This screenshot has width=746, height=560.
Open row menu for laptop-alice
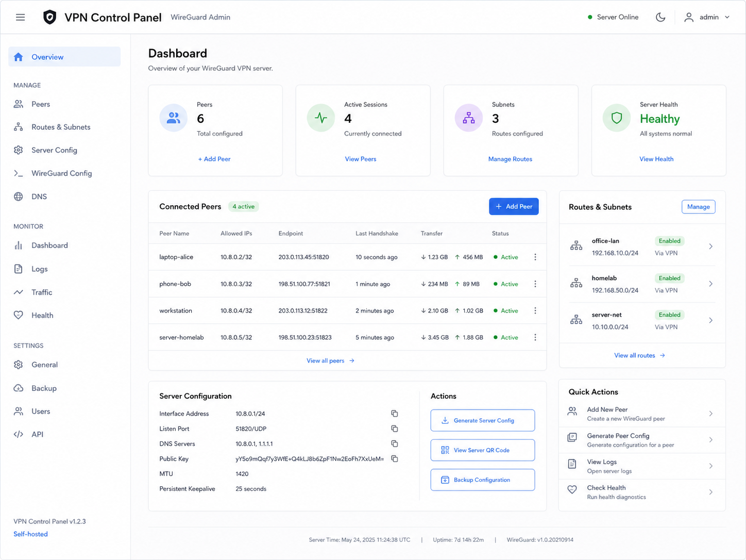tap(535, 257)
